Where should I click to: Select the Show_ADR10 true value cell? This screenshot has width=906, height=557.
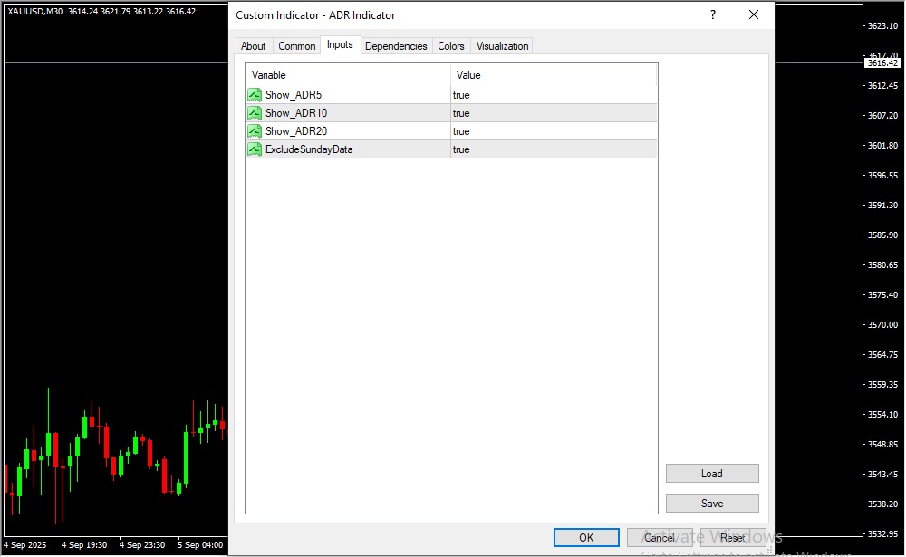point(553,113)
